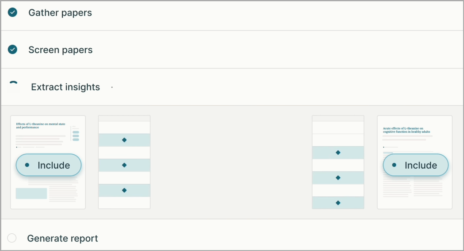Expand the Screen papers step

tap(60, 50)
